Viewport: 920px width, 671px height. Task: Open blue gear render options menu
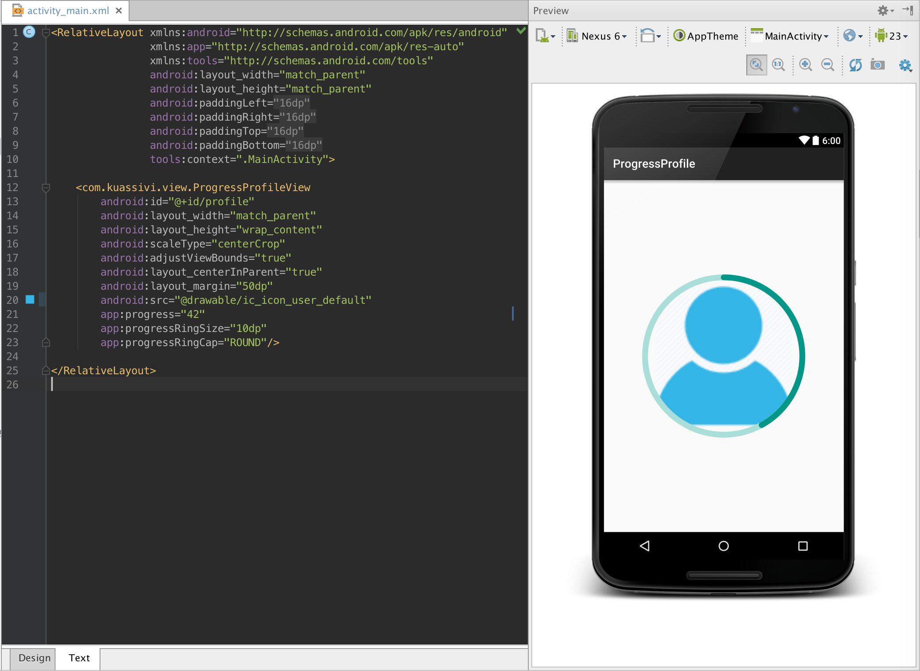pos(905,66)
